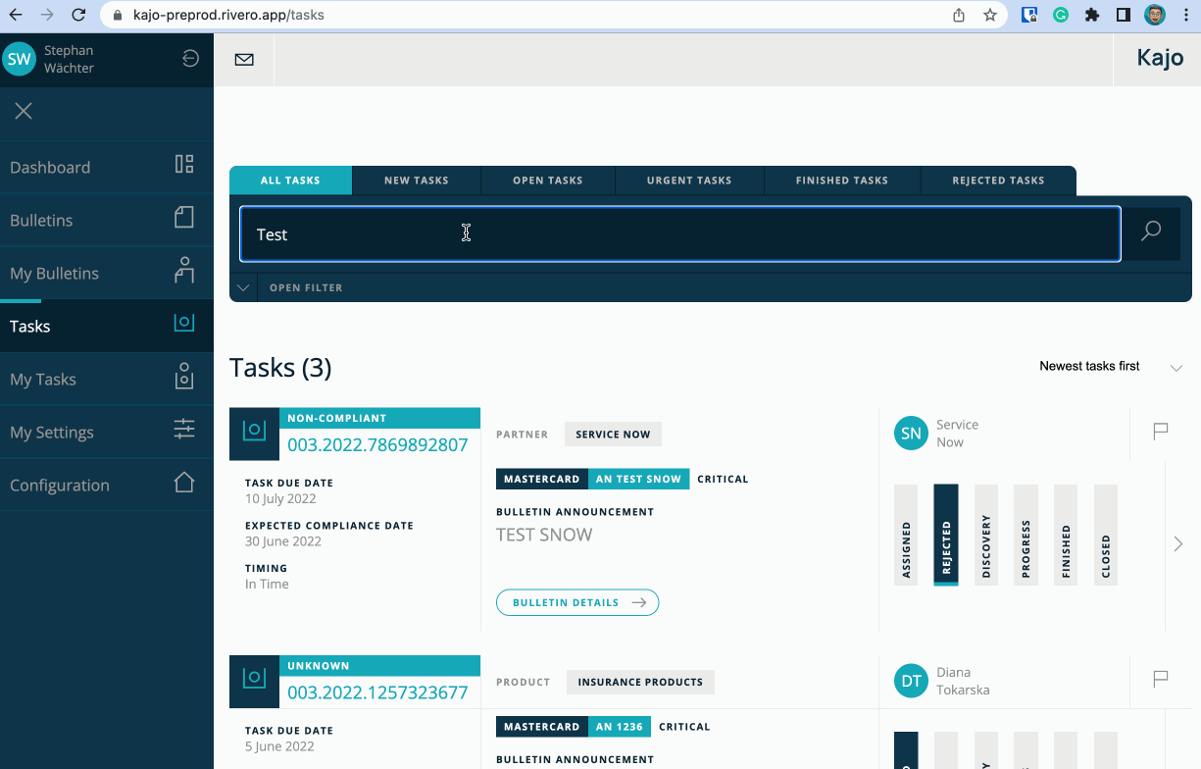Flag the Service Now task

point(1161,432)
